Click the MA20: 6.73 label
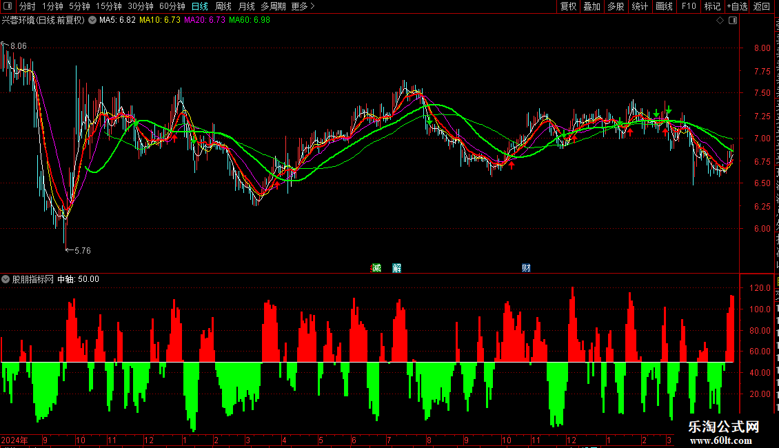Screen dimensions: 779x448 tap(205, 20)
